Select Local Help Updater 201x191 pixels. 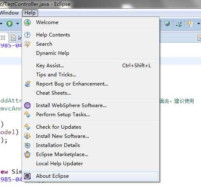[90, 164]
